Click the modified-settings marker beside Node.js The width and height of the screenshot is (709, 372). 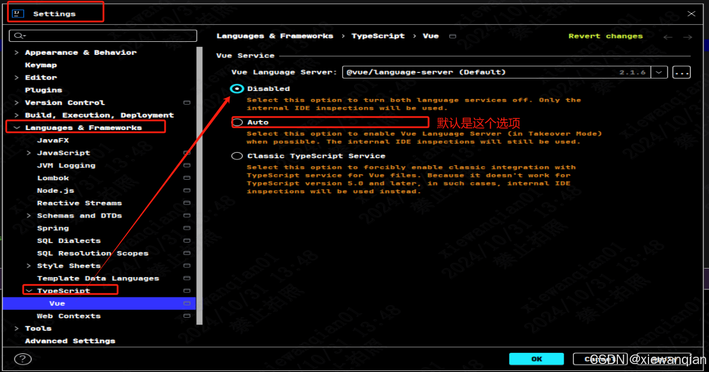pos(187,190)
